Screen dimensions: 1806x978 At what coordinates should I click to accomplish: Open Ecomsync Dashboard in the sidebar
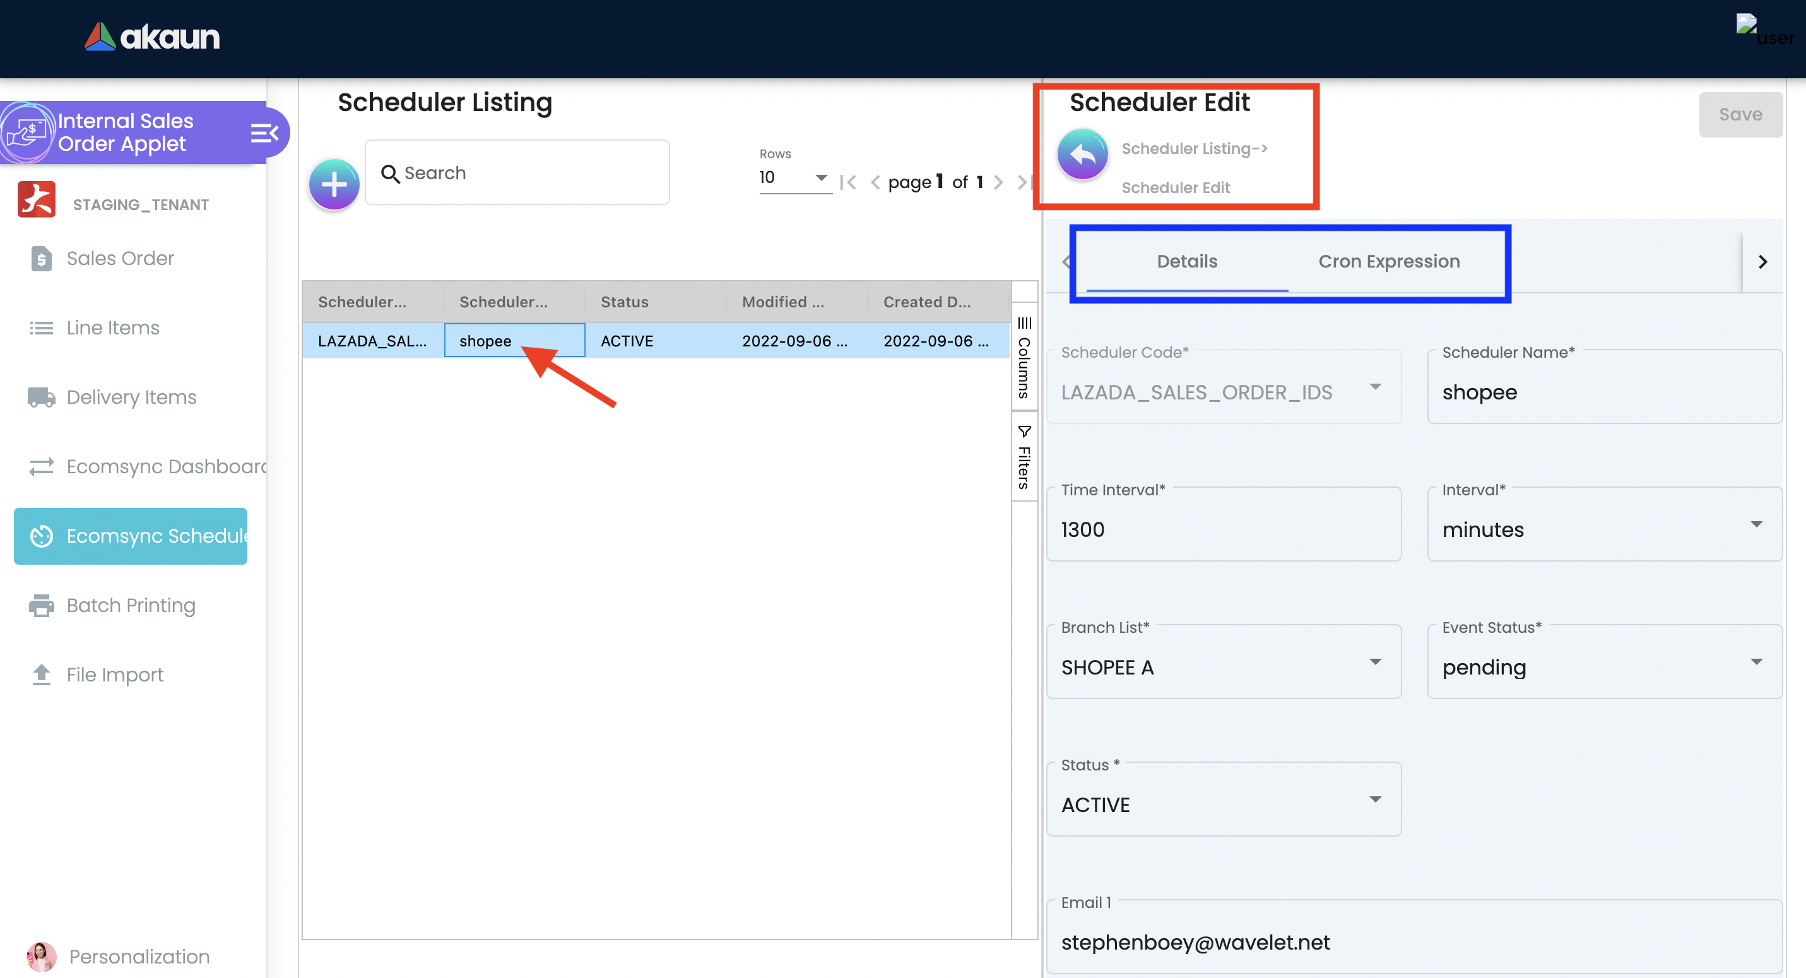pos(166,466)
